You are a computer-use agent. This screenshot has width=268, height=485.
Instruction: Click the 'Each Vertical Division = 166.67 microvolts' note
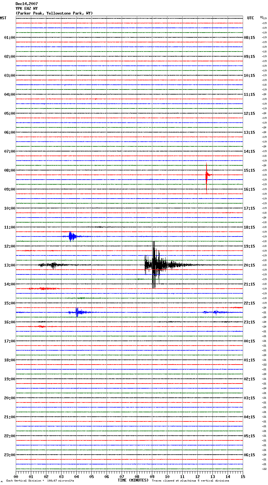pos(40,481)
